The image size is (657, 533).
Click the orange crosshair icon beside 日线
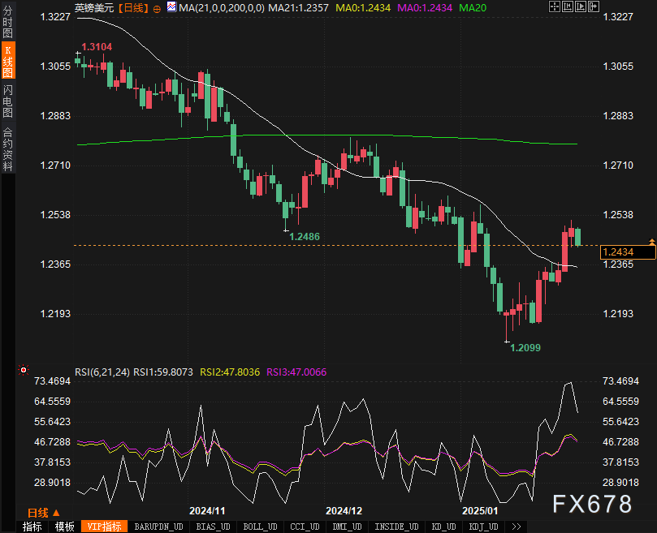[157, 7]
